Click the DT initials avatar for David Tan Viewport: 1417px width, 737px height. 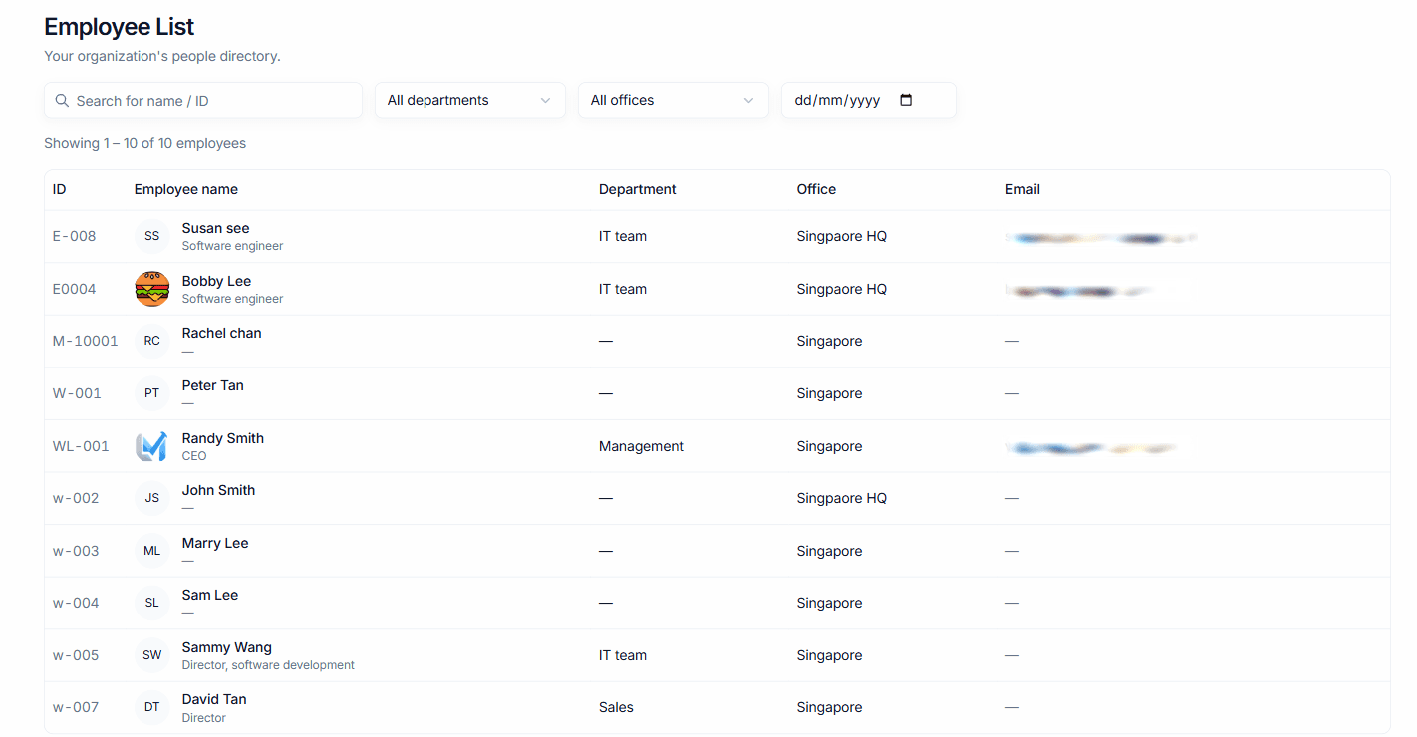pyautogui.click(x=152, y=707)
